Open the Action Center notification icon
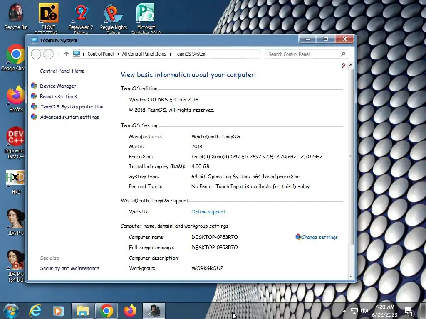 pos(409,311)
